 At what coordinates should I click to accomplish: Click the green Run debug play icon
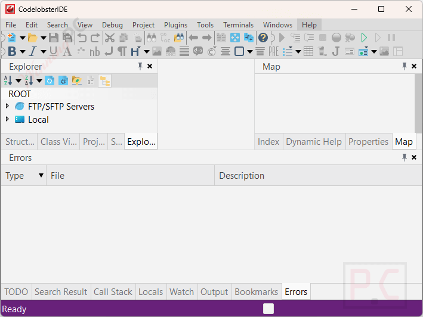tap(364, 38)
